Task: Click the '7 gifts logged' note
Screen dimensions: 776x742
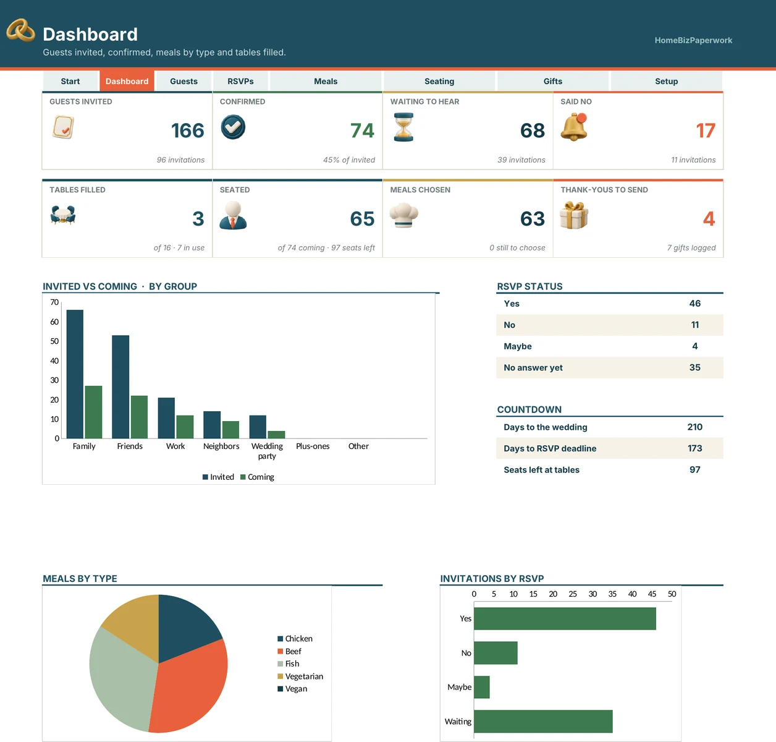Action: 691,248
